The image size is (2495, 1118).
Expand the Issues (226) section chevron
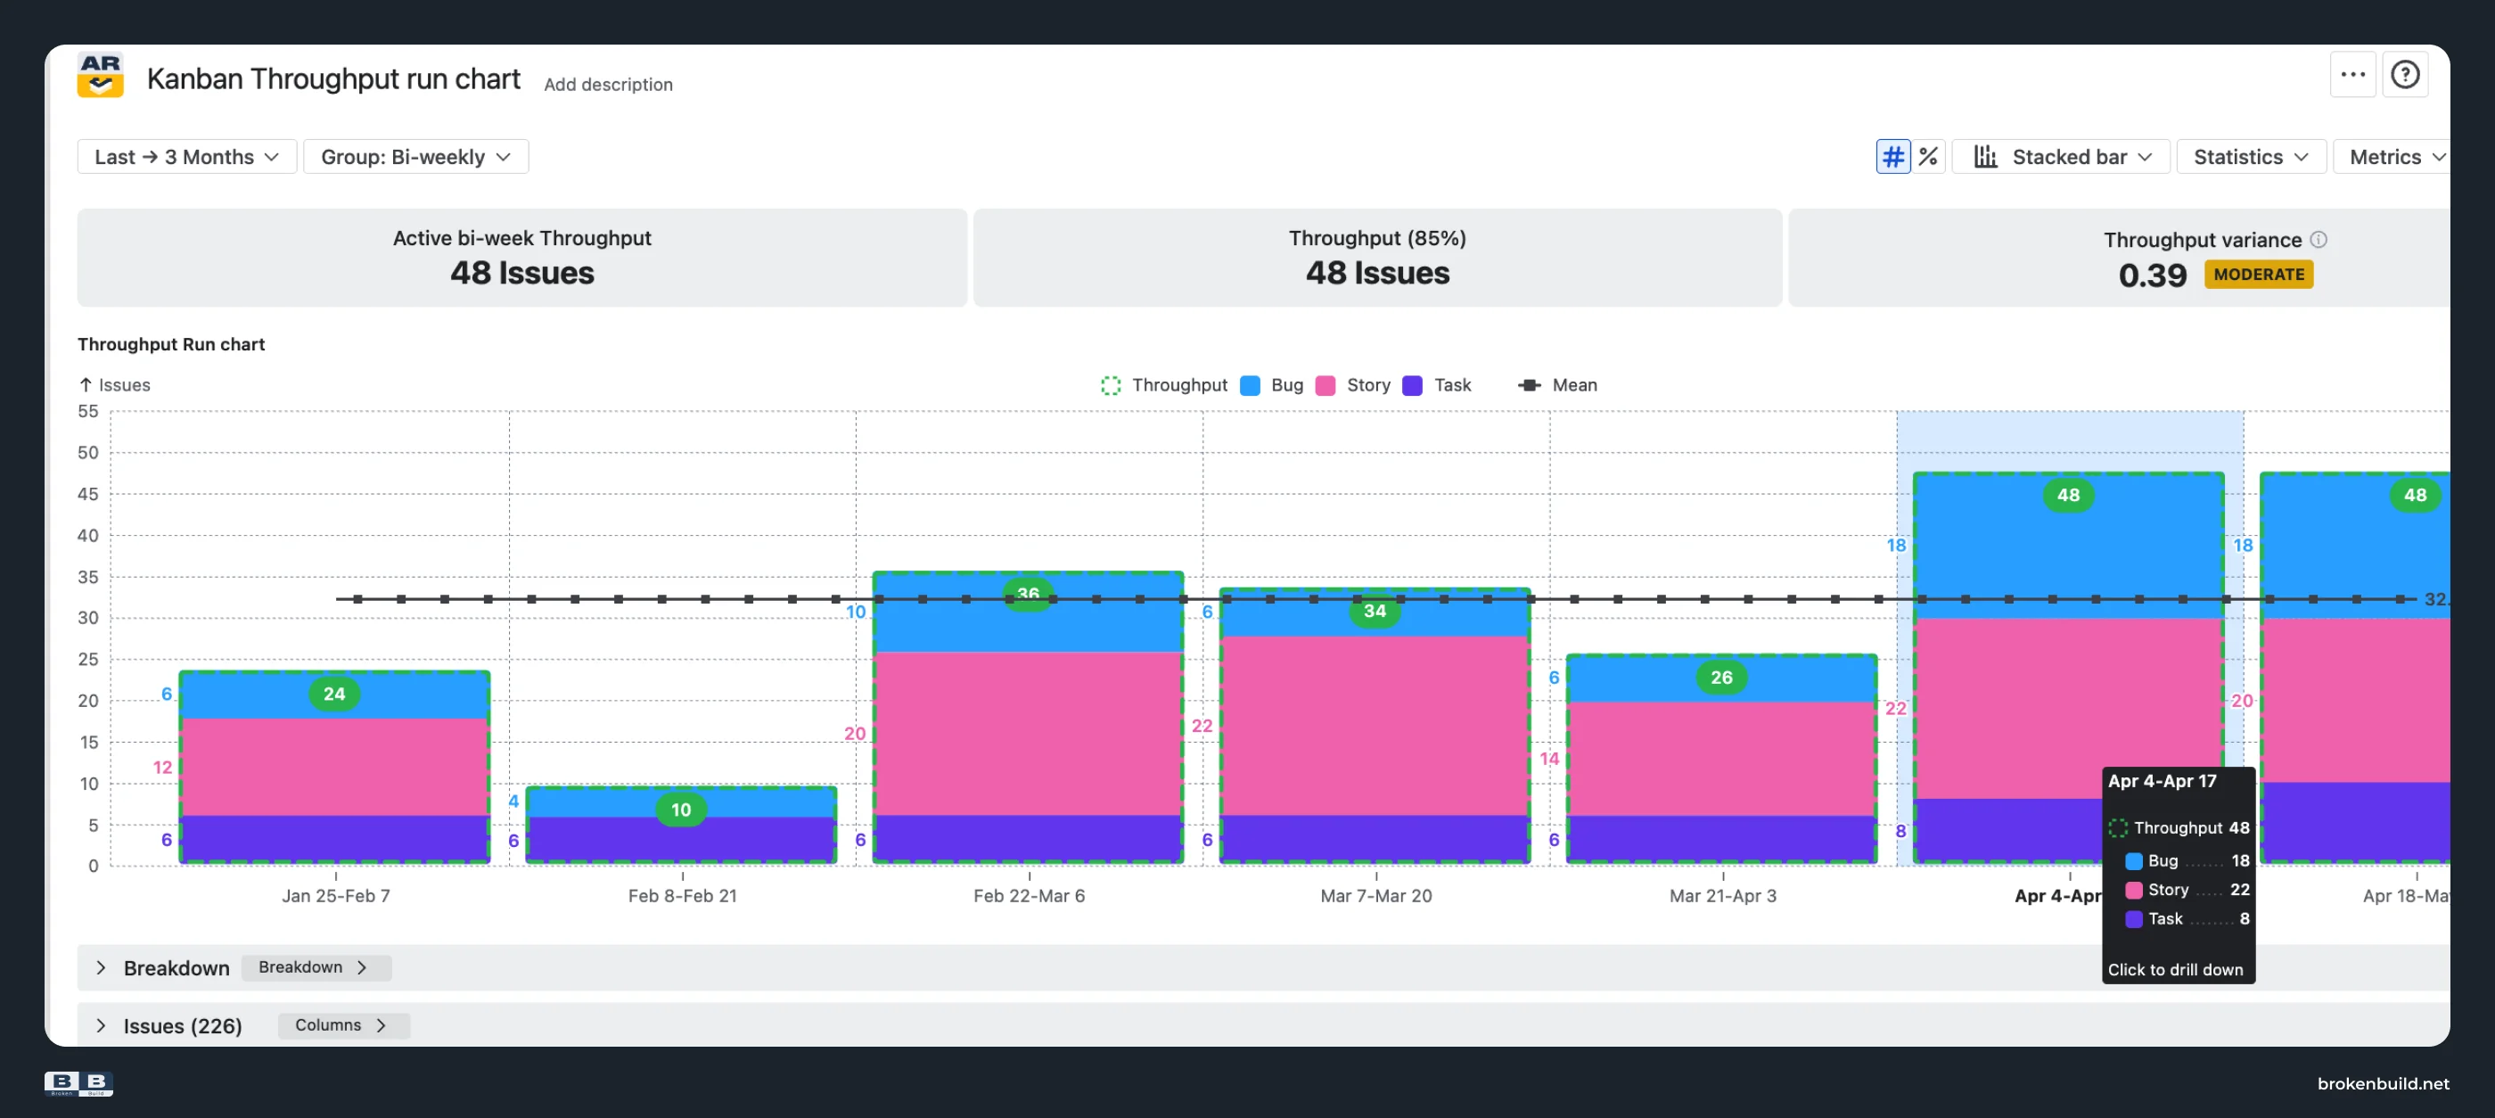[x=101, y=1025]
